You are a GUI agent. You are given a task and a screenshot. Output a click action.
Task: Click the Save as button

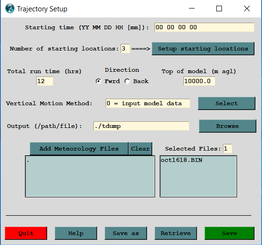click(126, 233)
